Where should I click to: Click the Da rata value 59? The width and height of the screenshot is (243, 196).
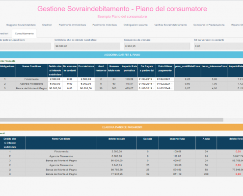[x=148, y=174]
